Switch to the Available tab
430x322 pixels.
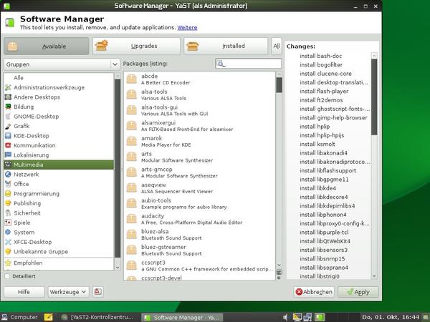[x=47, y=46]
